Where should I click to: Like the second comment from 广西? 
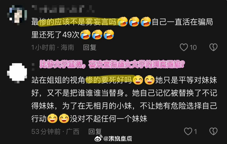click(x=188, y=131)
